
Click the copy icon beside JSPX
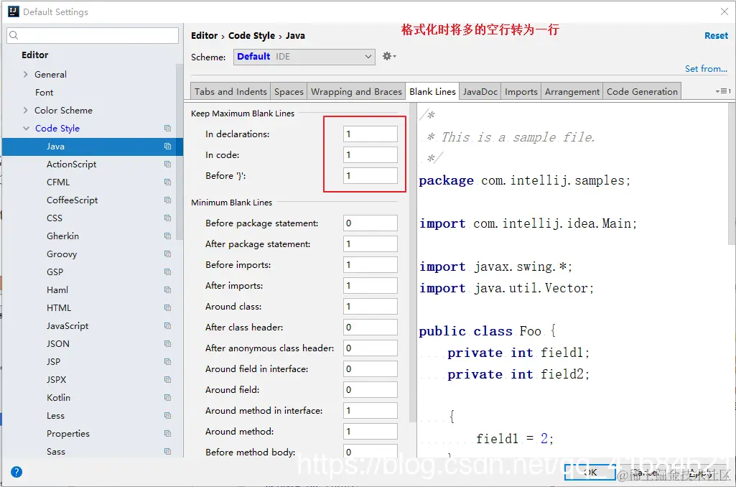(167, 379)
